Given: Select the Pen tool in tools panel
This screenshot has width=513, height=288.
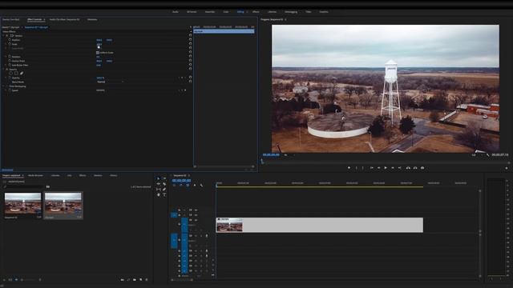Looking at the screenshot, I should (164, 190).
